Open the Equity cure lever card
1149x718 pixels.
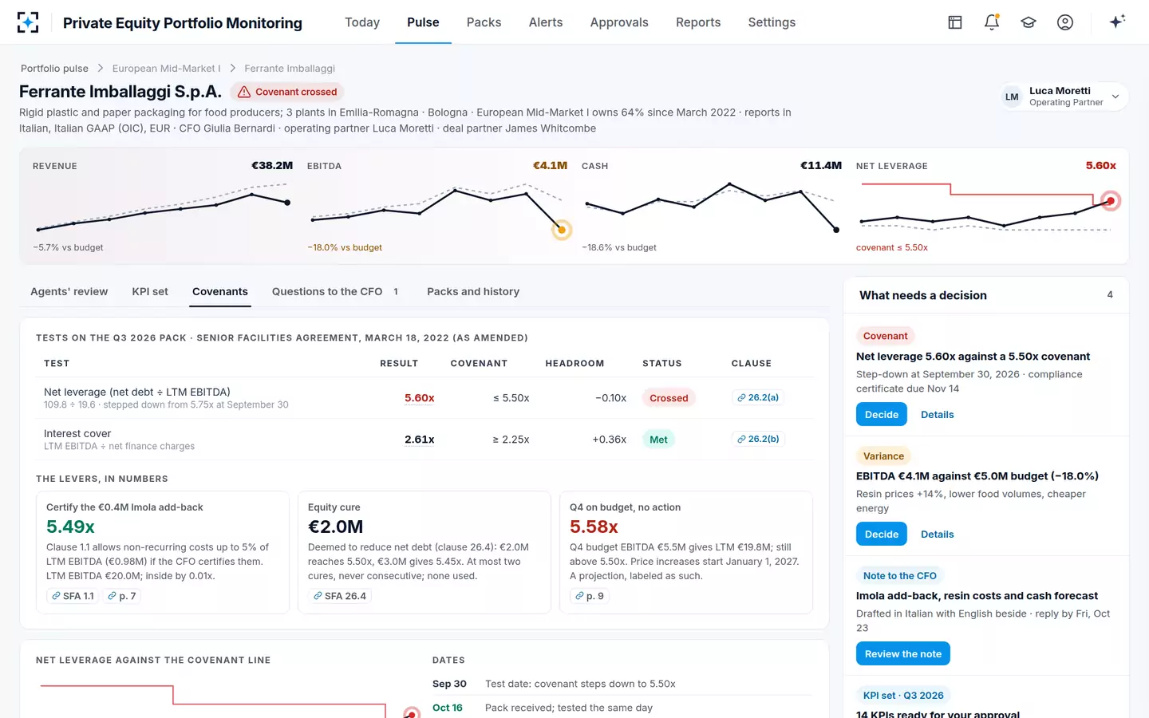click(424, 552)
